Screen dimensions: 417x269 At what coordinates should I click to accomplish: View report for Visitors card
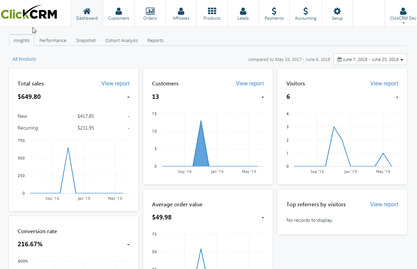[384, 83]
